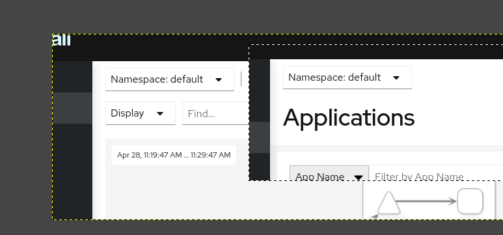503x235 pixels.
Task: Open Namespace: default dropdown in back window
Action: [170, 79]
